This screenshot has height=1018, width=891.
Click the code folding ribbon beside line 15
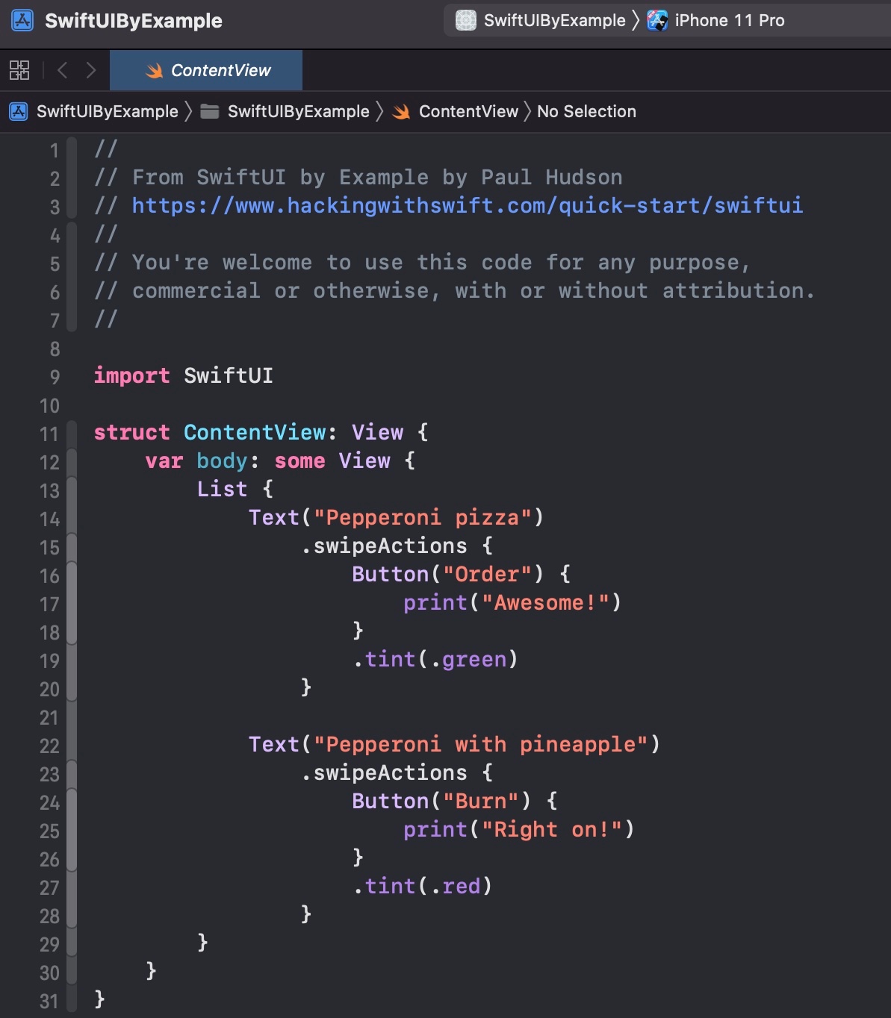click(x=72, y=547)
